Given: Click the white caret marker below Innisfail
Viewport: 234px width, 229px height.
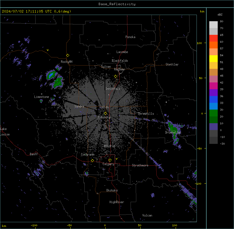Looking at the screenshot, I should [x=109, y=95].
